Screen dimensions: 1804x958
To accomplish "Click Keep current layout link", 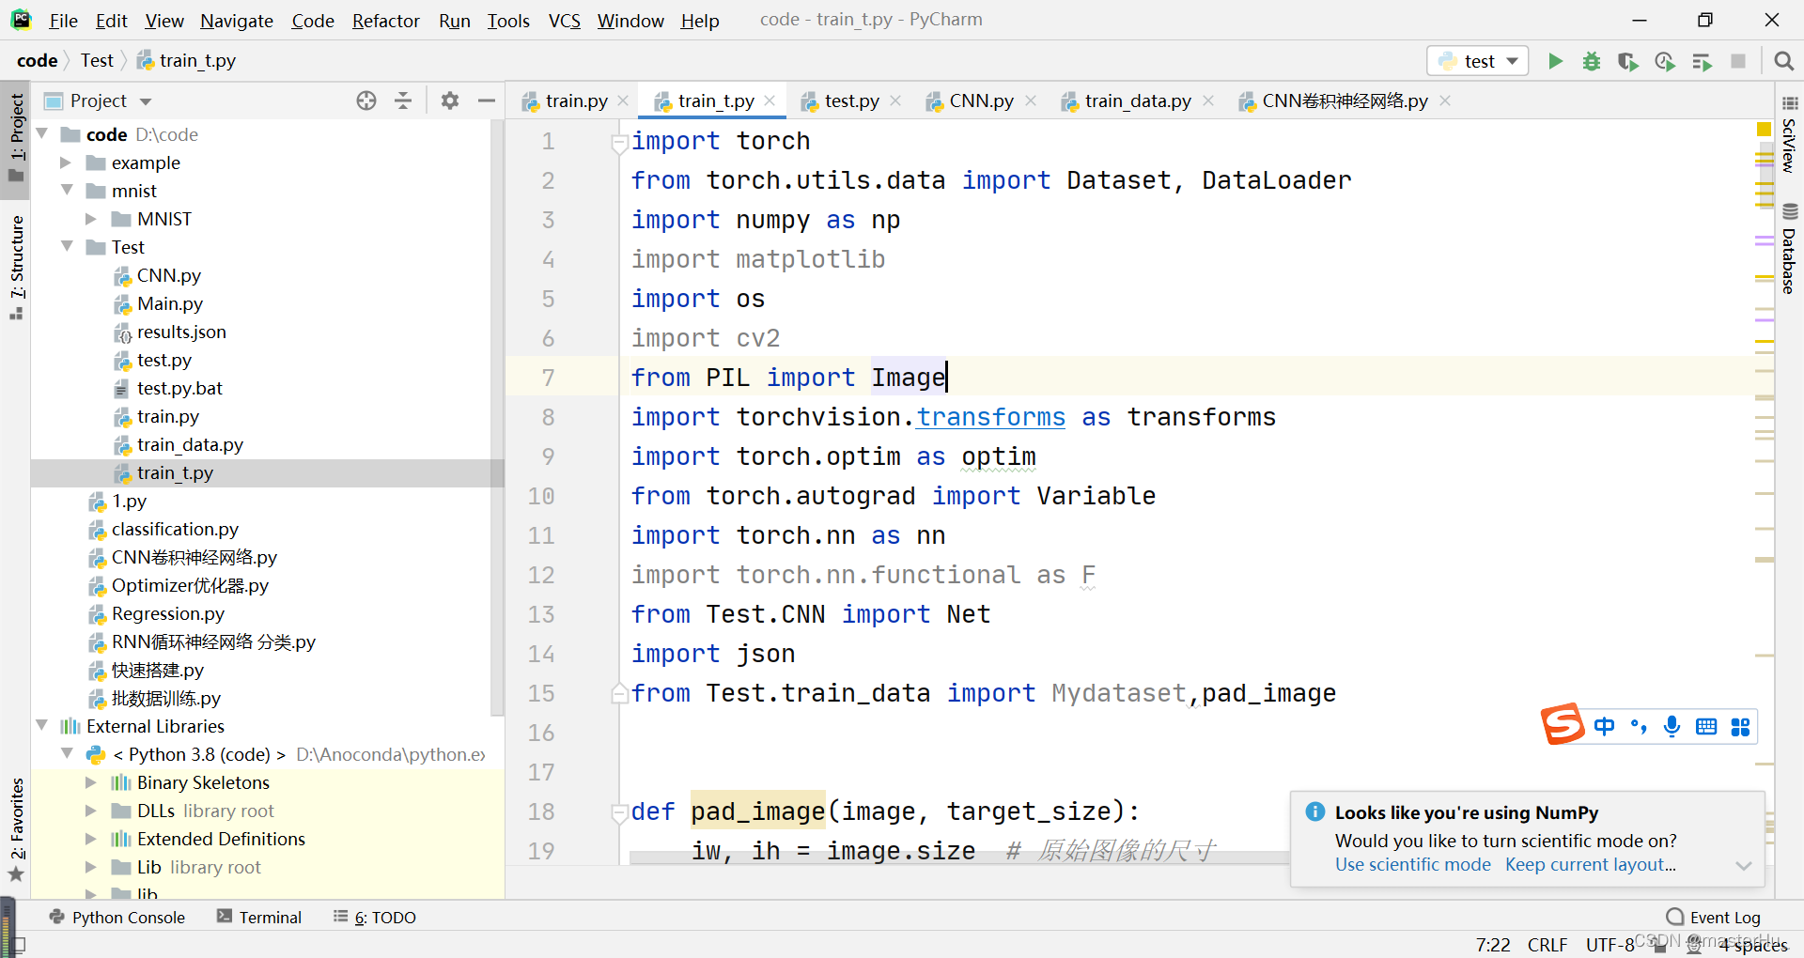I will click(x=1591, y=864).
